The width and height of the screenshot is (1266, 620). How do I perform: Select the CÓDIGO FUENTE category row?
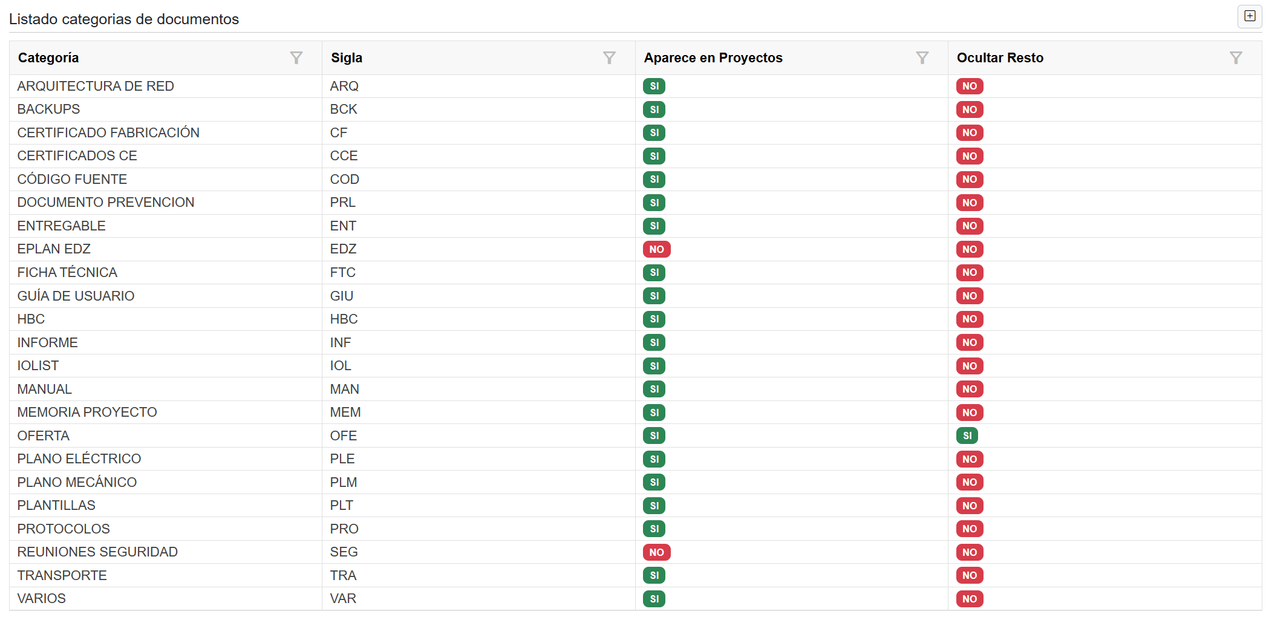click(x=72, y=180)
